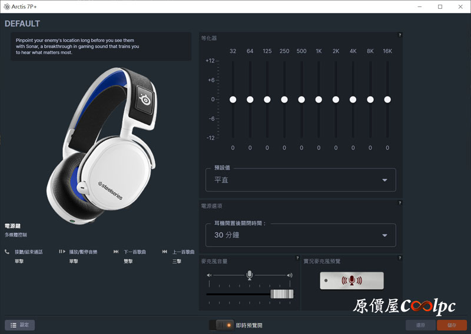Open the power options help question mark
The image size is (471, 334).
[x=400, y=203]
